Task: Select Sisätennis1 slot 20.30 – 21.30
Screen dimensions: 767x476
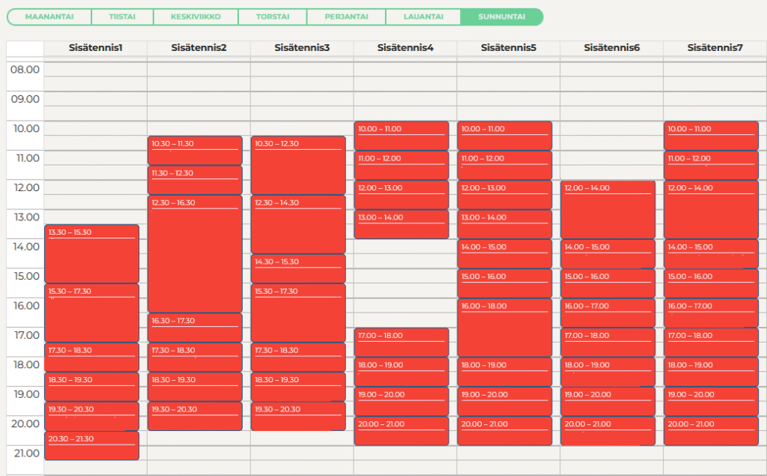Action: [91, 445]
